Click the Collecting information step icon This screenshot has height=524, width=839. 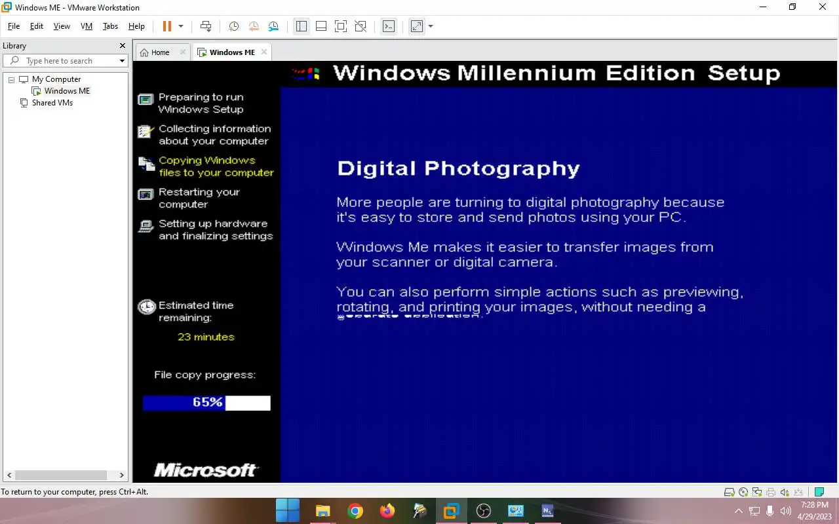pyautogui.click(x=146, y=132)
